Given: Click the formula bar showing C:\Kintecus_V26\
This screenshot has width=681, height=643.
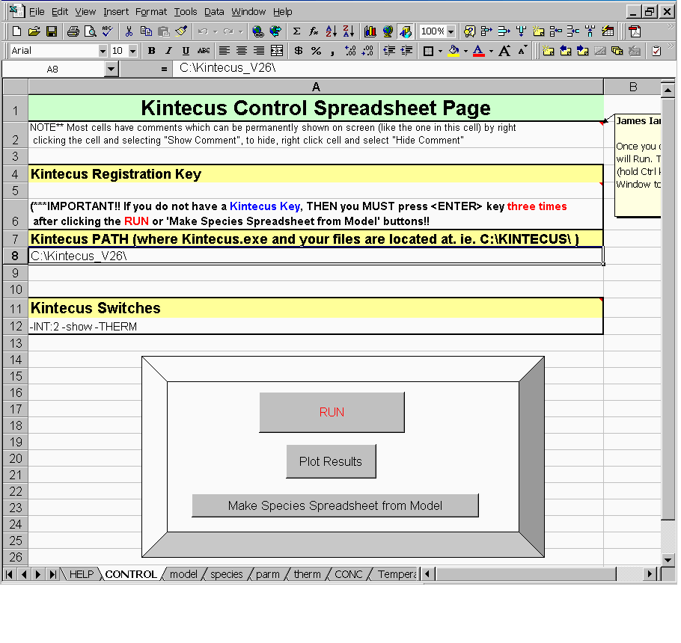Looking at the screenshot, I should pos(424,69).
